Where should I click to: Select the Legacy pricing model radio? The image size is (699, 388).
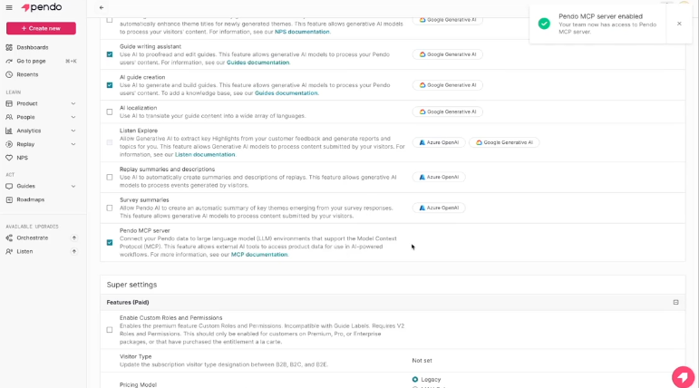415,380
